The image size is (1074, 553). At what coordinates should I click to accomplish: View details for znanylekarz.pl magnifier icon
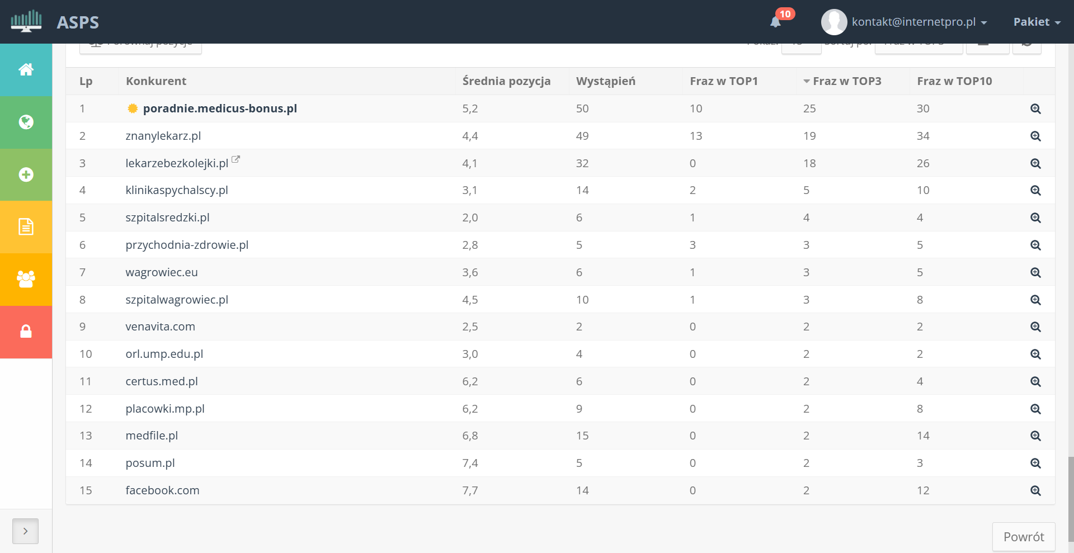point(1035,136)
